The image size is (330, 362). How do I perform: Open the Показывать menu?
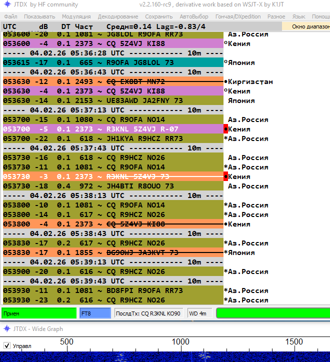pos(39,16)
